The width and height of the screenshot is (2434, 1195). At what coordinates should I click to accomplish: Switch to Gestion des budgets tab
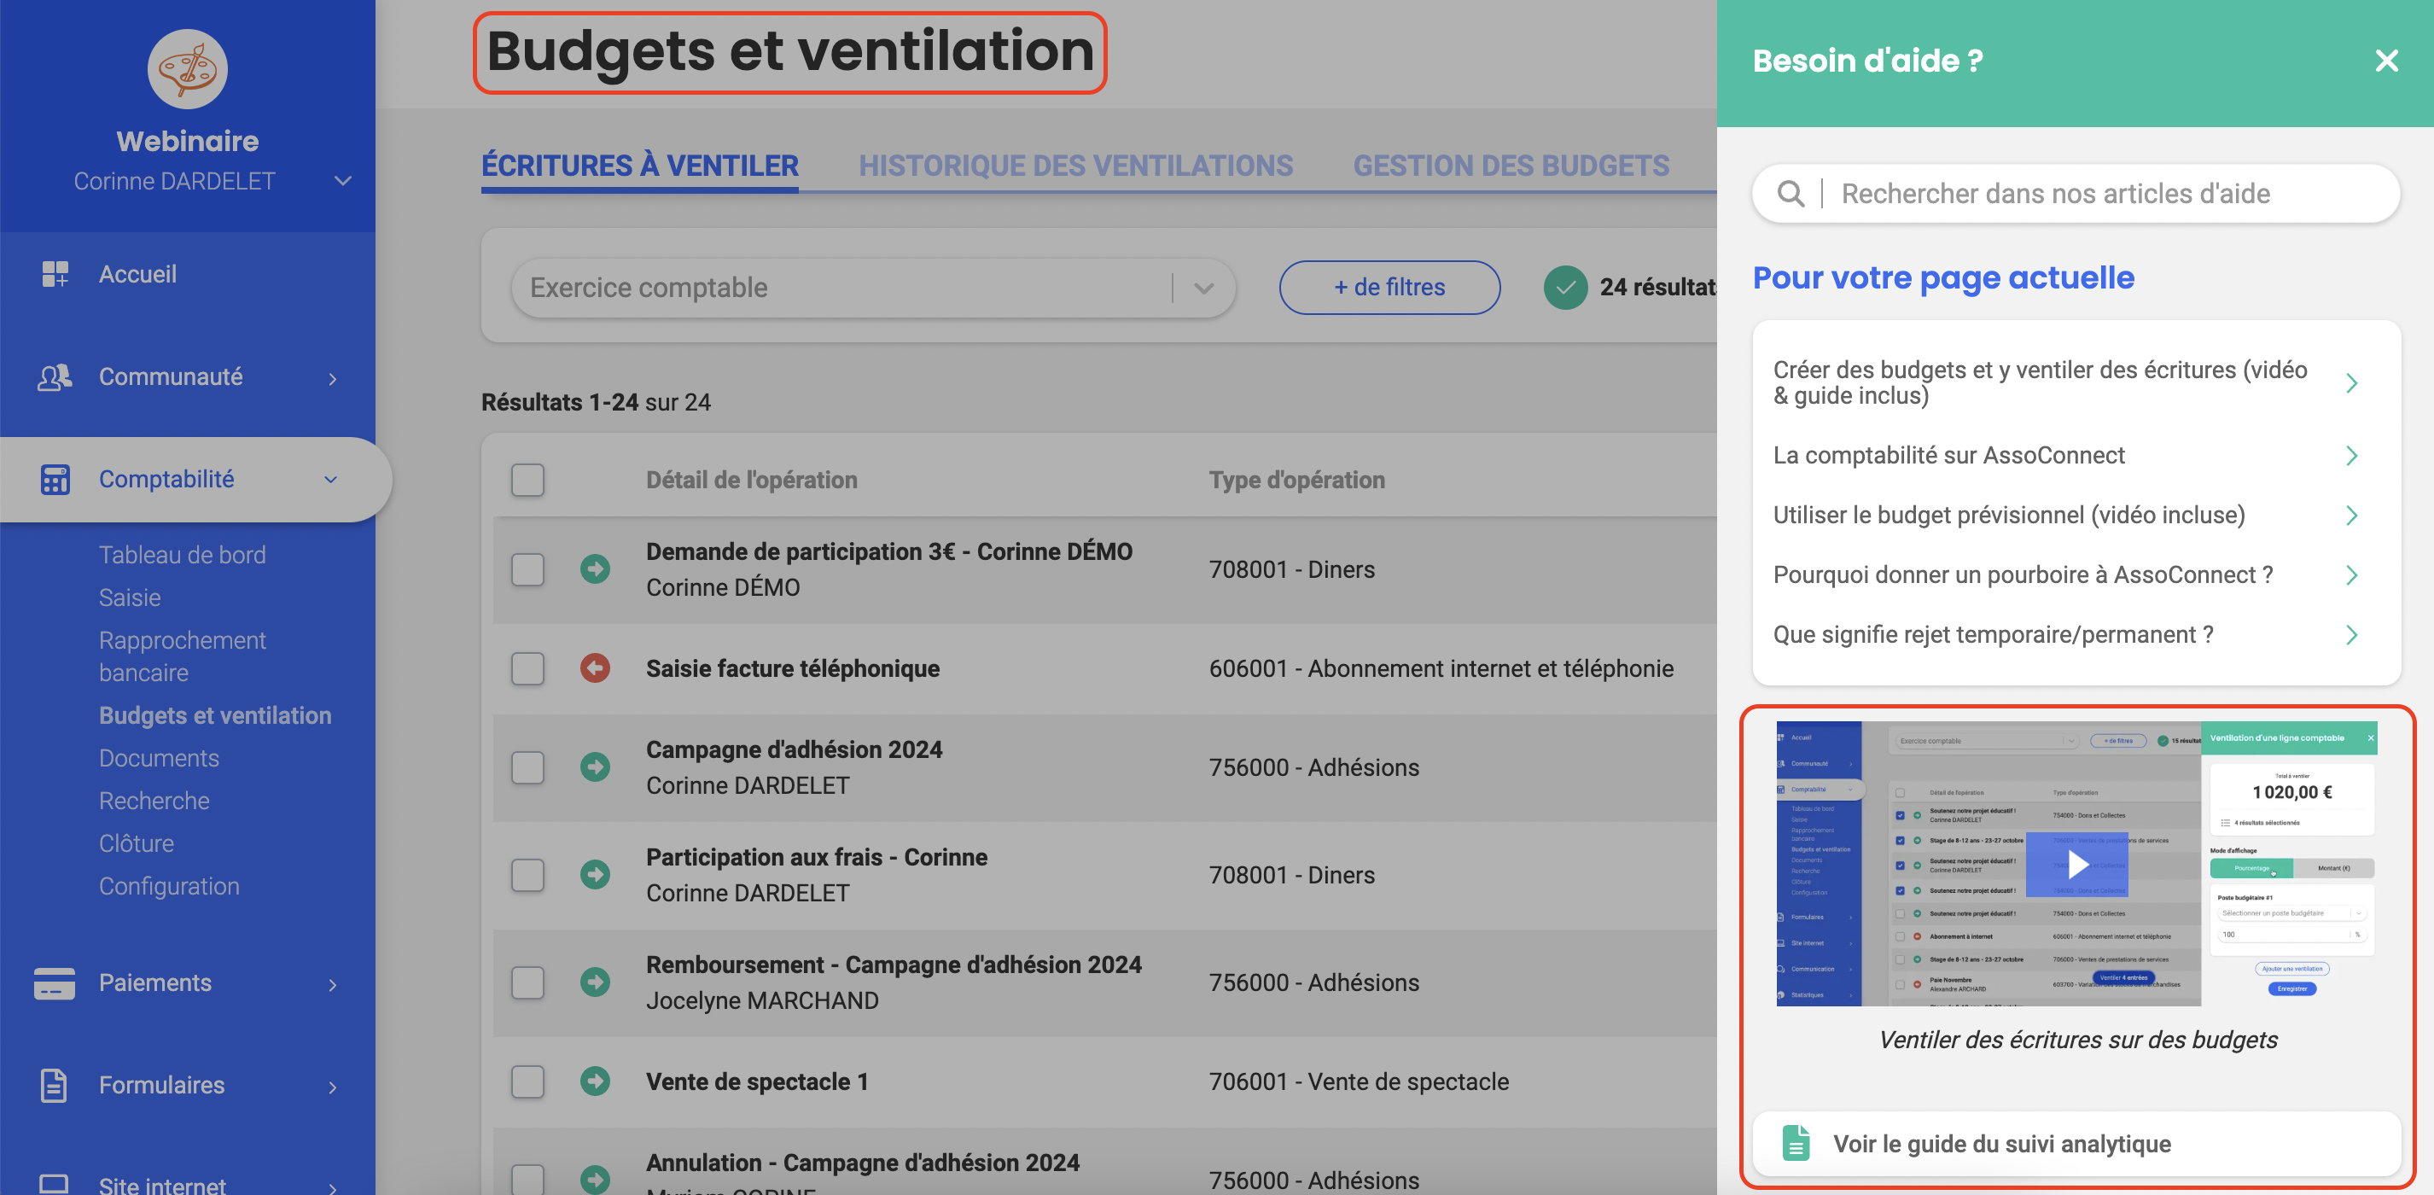point(1511,166)
